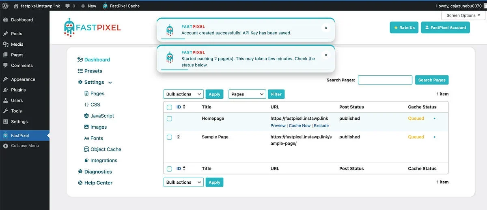Click Homepage status dot icon
This screenshot has height=210, width=487.
pos(434,119)
